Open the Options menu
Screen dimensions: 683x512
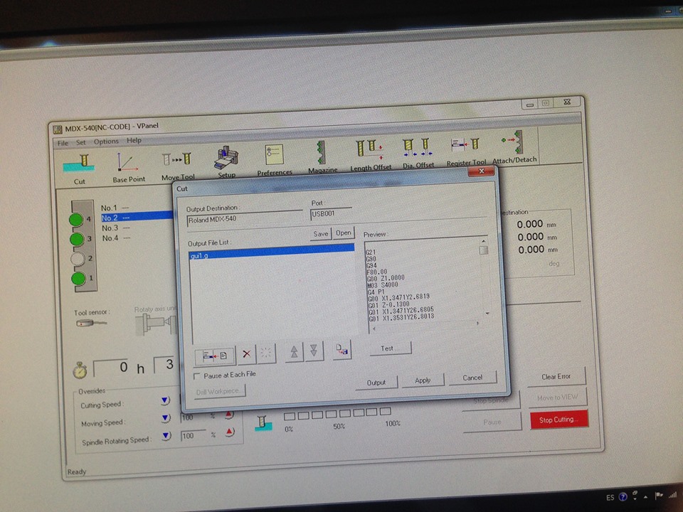tap(106, 142)
